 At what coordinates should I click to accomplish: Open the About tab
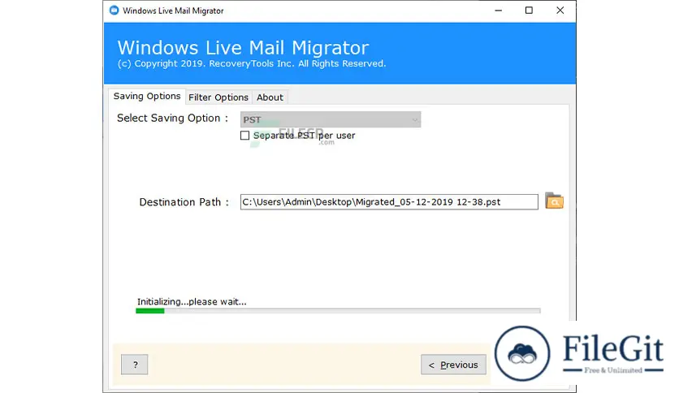click(270, 97)
